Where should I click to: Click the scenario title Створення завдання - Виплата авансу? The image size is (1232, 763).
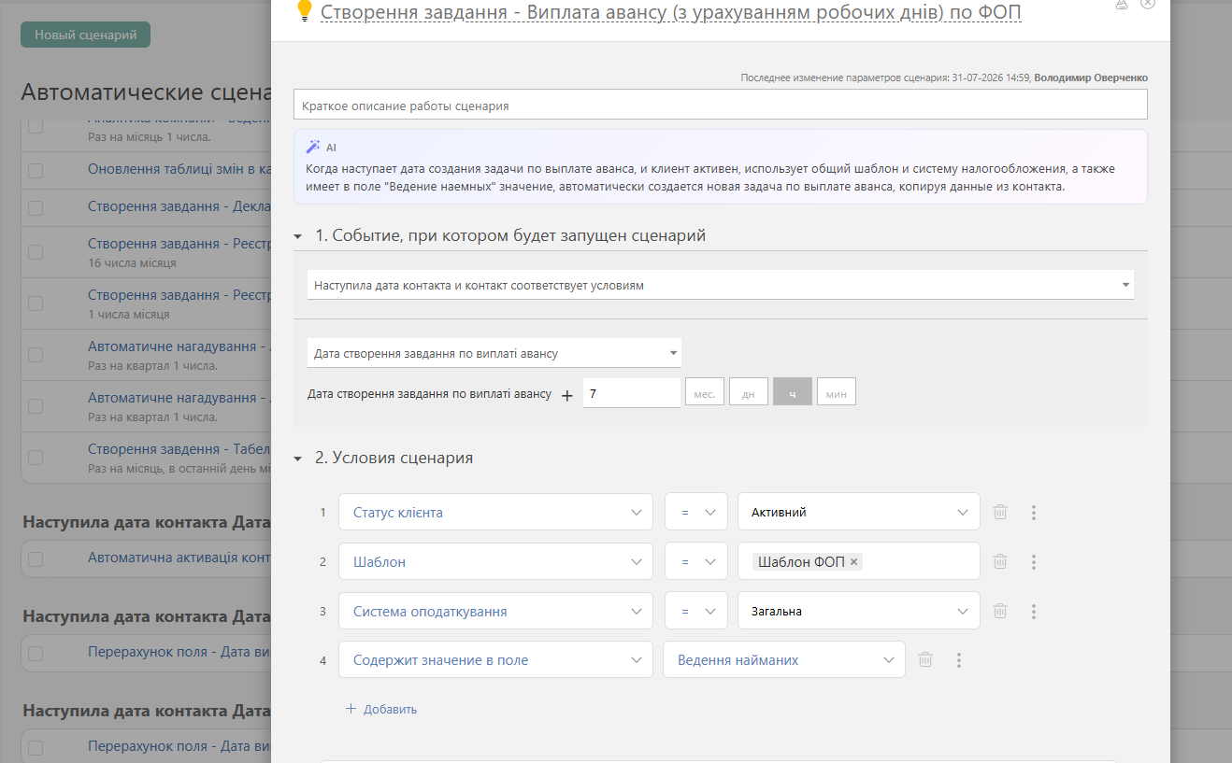[x=671, y=12]
